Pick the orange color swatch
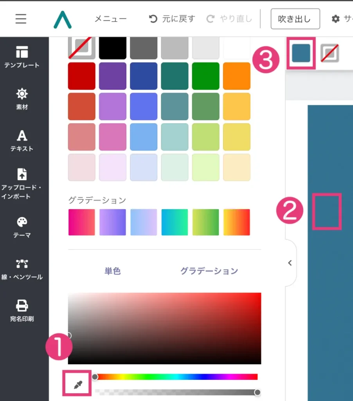The height and width of the screenshot is (401, 353). 236,76
